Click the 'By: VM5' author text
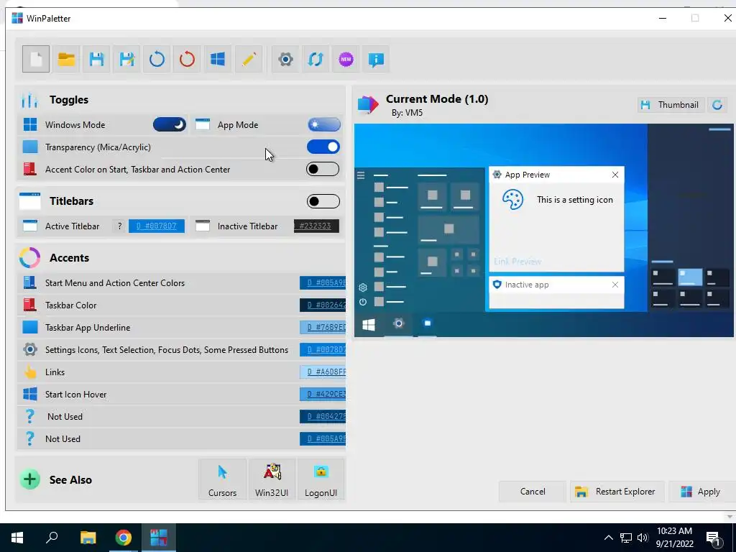This screenshot has width=736, height=552. point(407,113)
